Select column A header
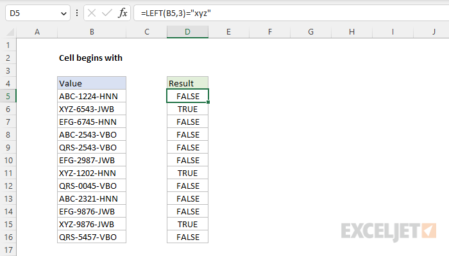Image resolution: width=449 pixels, height=256 pixels. (37, 32)
